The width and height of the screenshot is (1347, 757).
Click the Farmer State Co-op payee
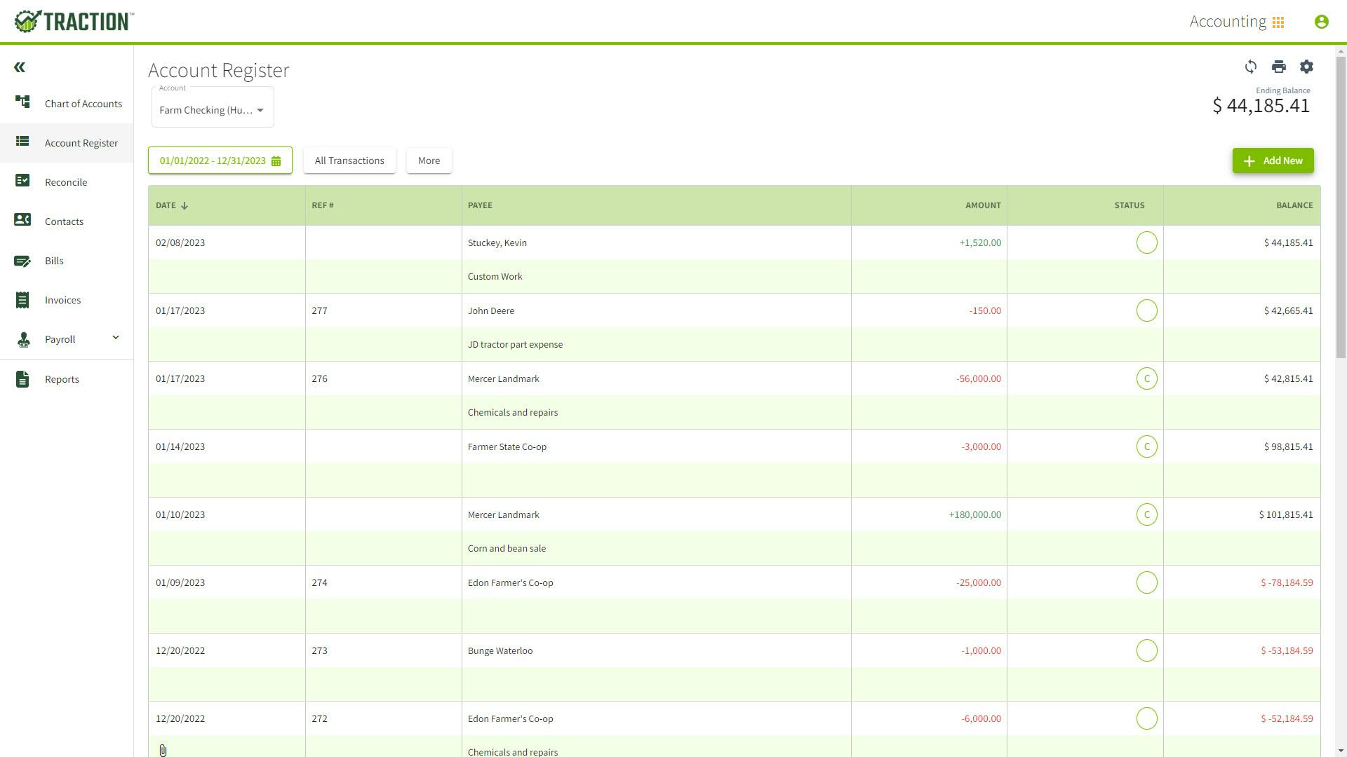point(507,446)
